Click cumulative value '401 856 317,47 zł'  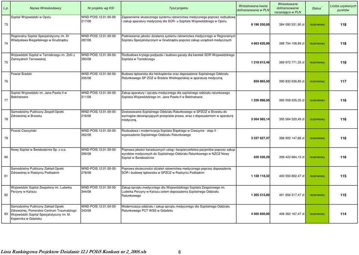tap(291, 195)
